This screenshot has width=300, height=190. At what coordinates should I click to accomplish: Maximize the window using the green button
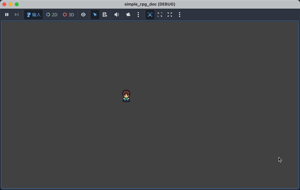coord(17,4)
